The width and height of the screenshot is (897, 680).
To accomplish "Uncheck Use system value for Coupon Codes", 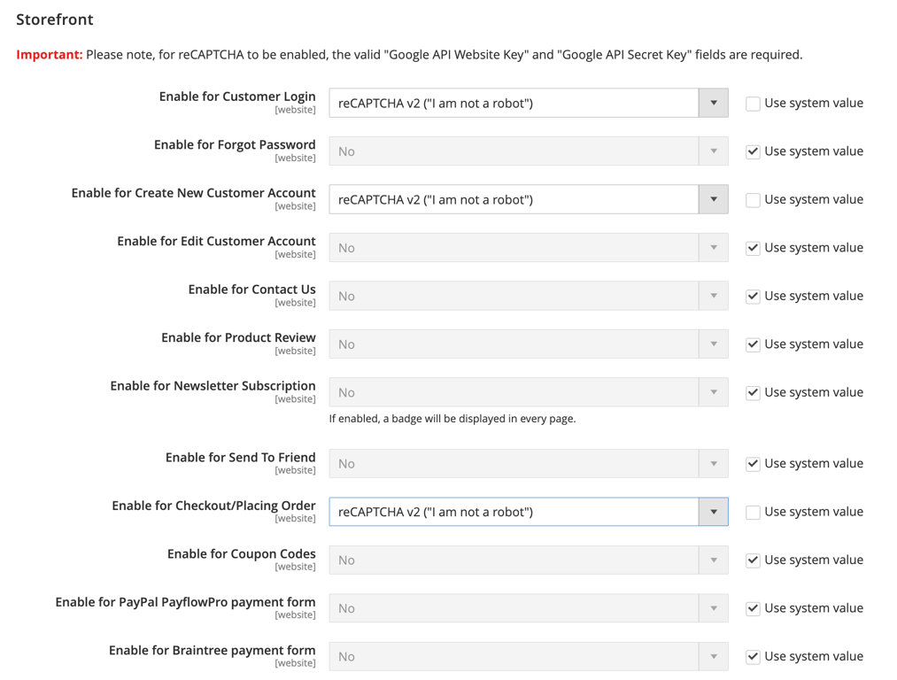I will point(753,560).
